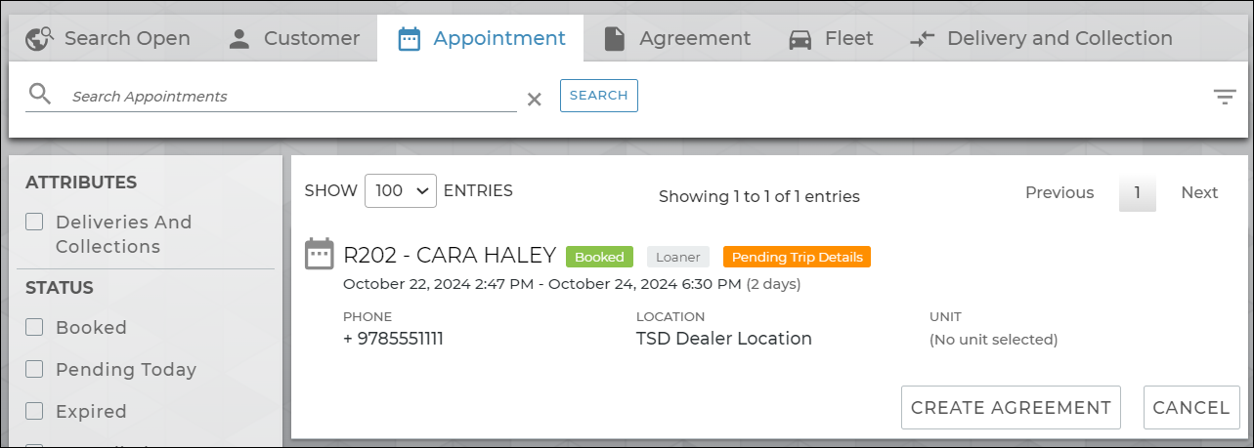The width and height of the screenshot is (1254, 448).
Task: Toggle the Pending Today checkbox
Action: [34, 369]
